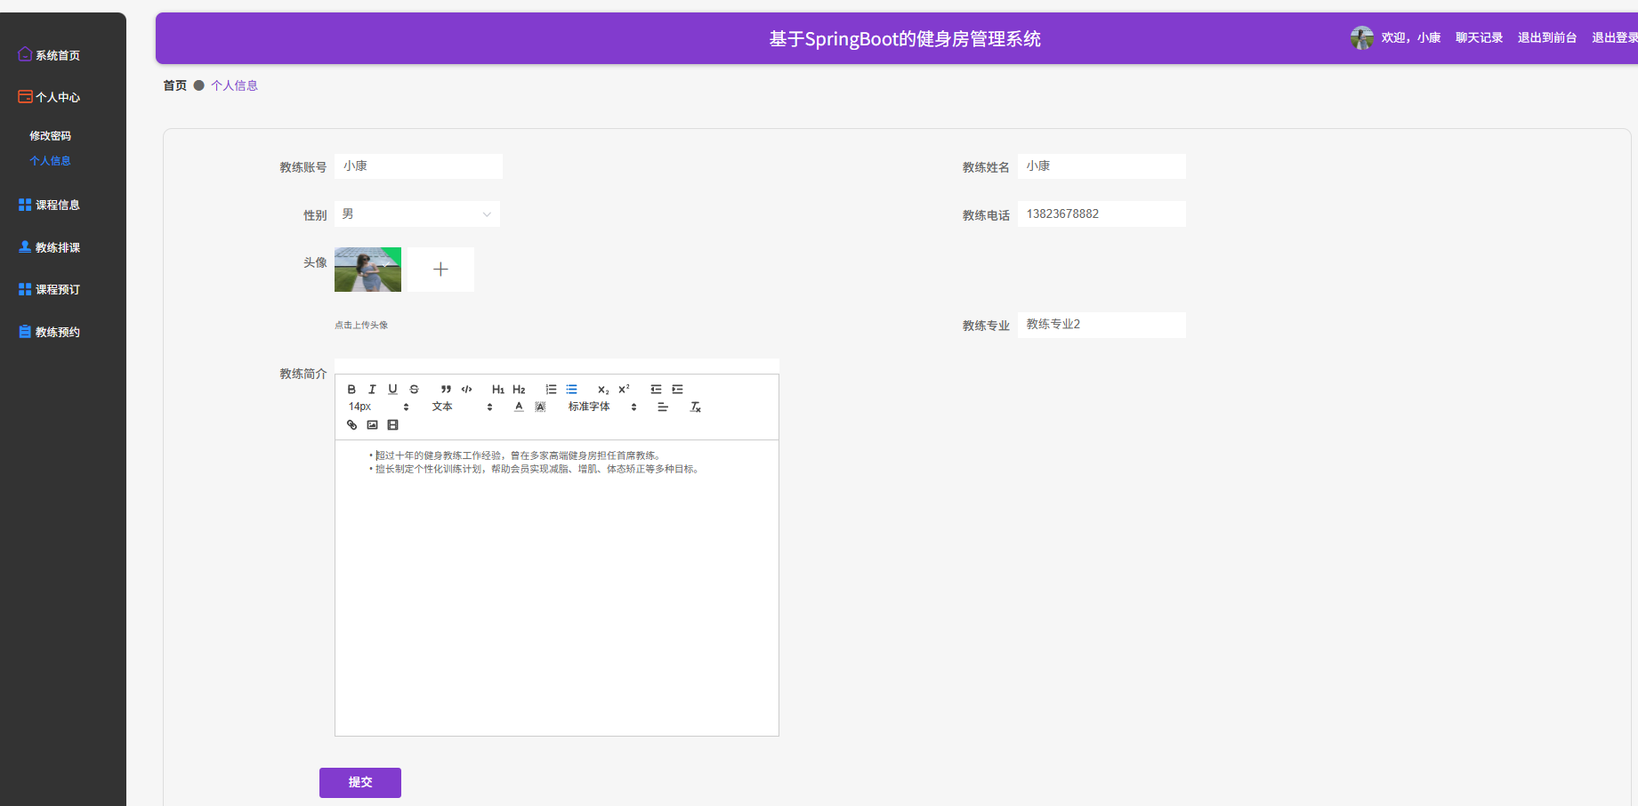Collapse the 个人中心 sidebar menu
This screenshot has width=1638, height=806.
pos(58,97)
